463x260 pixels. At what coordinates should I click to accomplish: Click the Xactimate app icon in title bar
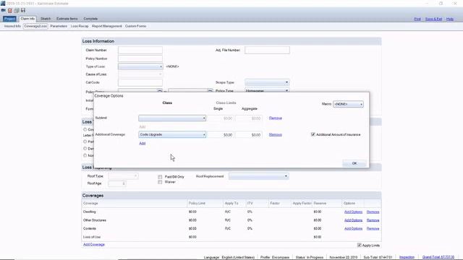[x=3, y=3]
